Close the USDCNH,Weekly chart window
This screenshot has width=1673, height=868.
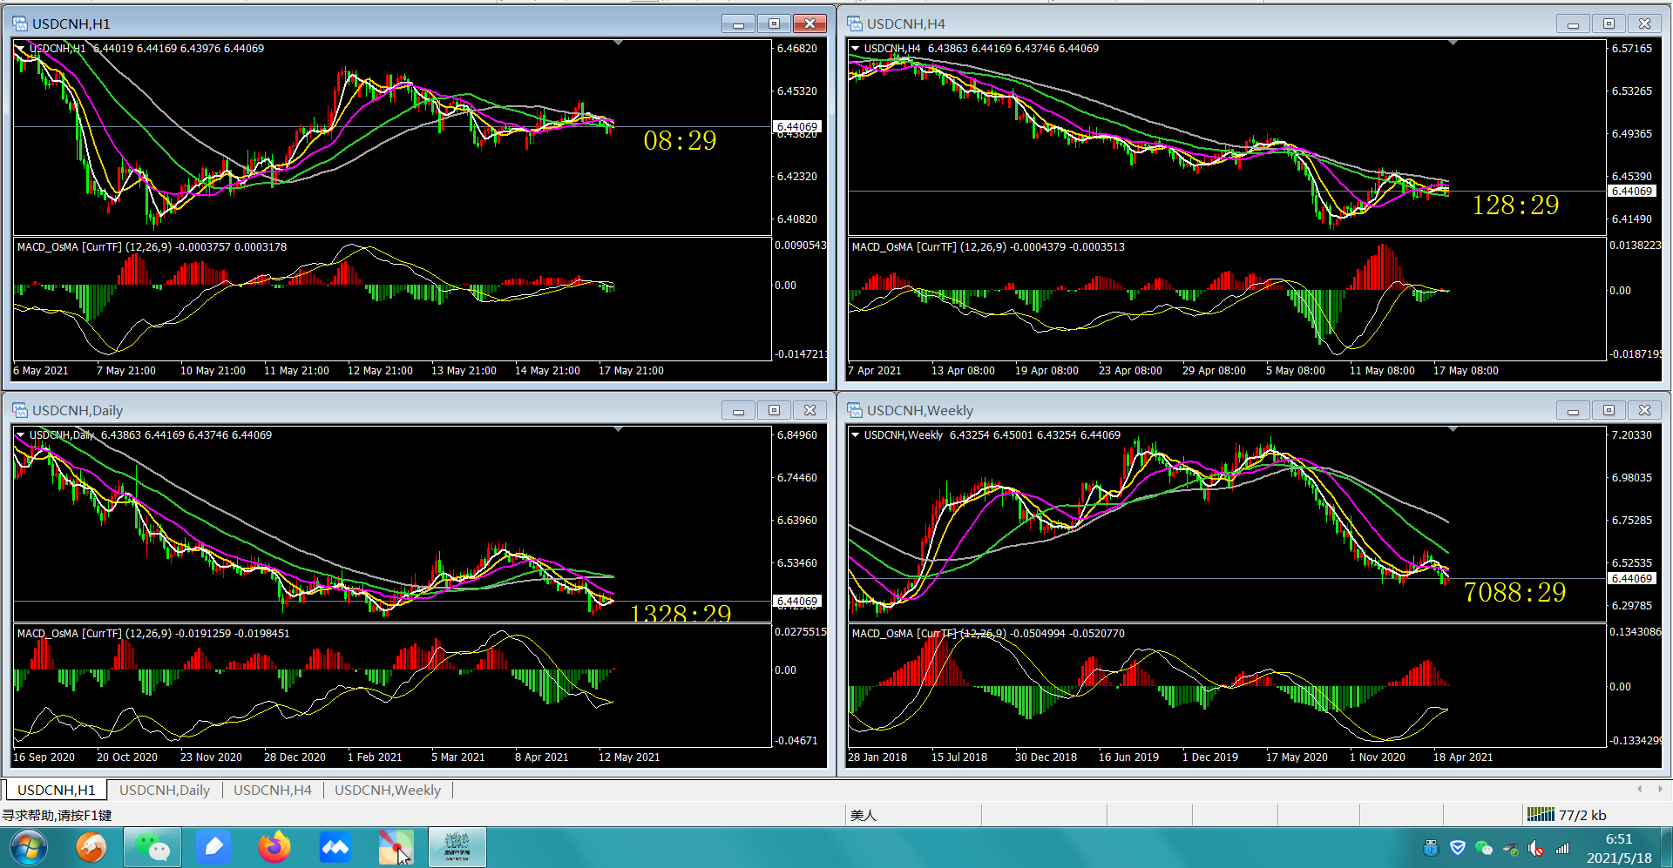(x=1644, y=410)
